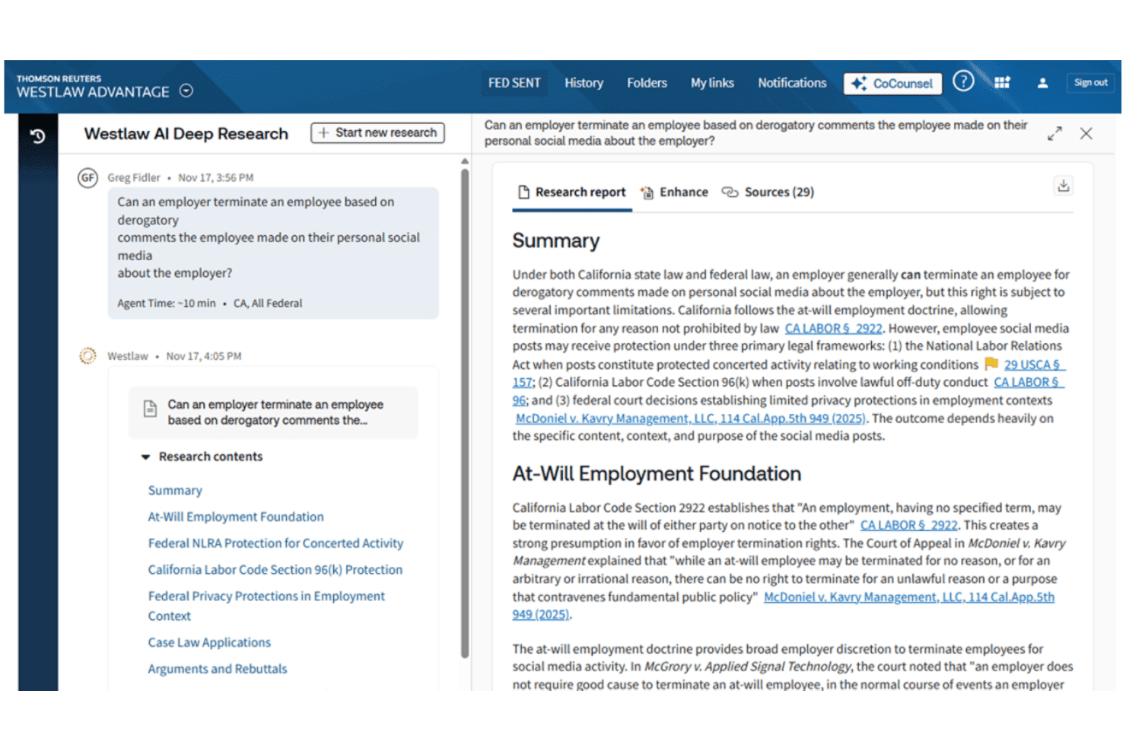Open the History menu
Viewport: 1126px width, 751px height.
click(584, 83)
